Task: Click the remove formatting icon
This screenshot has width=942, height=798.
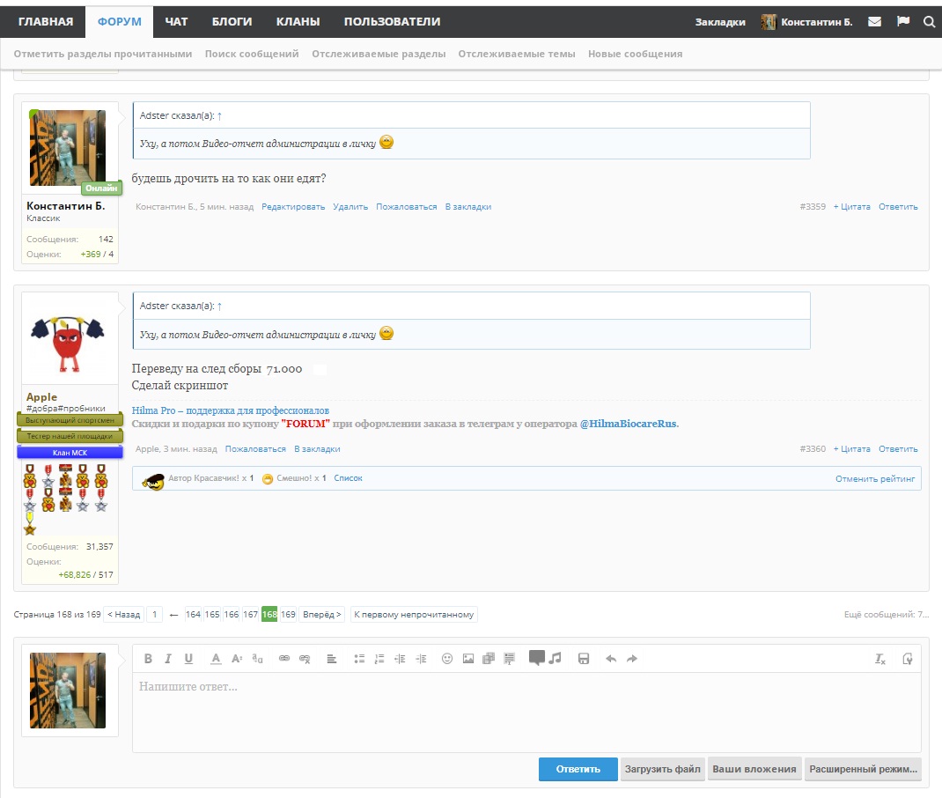Action: pos(880,659)
